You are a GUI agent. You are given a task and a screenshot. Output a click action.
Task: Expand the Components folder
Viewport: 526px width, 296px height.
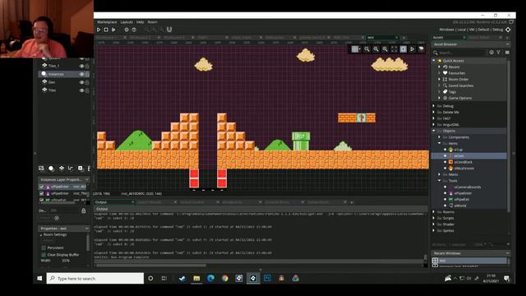point(439,137)
